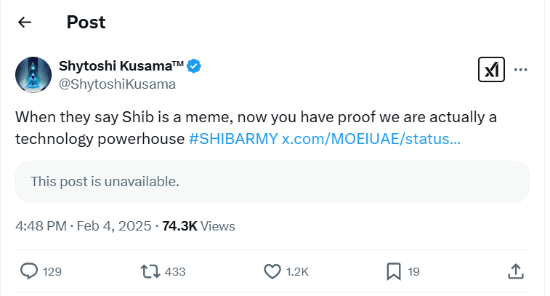550x296 pixels.
Task: Click the Post header title
Action: [x=86, y=22]
